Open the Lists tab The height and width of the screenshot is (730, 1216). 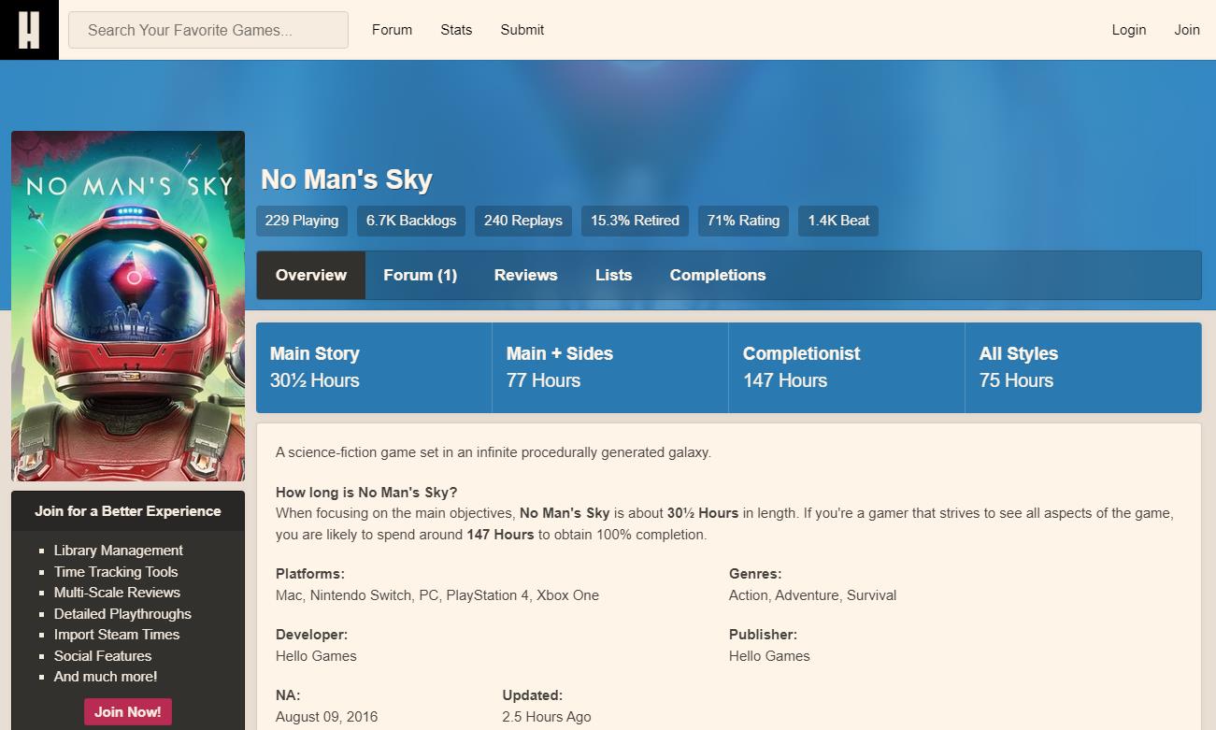click(x=613, y=275)
